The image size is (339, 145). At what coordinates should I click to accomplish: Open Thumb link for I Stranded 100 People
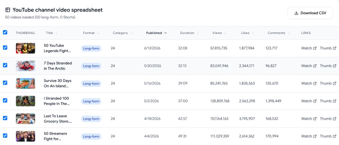click(x=328, y=101)
